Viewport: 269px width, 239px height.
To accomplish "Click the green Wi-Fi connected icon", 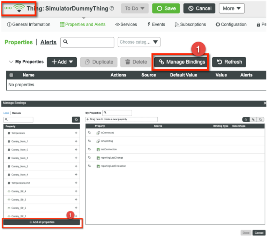I will (19, 8).
